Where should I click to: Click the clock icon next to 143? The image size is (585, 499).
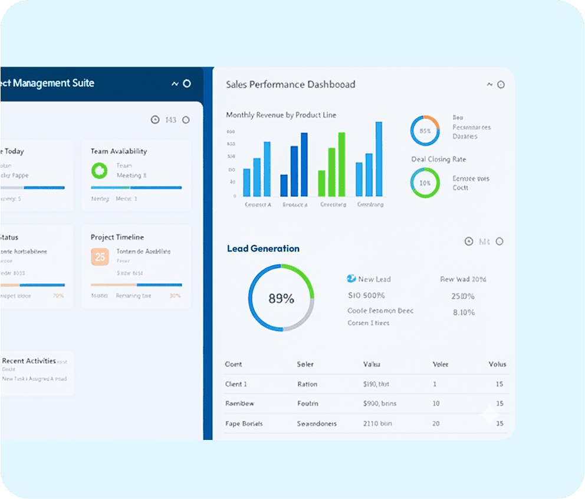155,120
